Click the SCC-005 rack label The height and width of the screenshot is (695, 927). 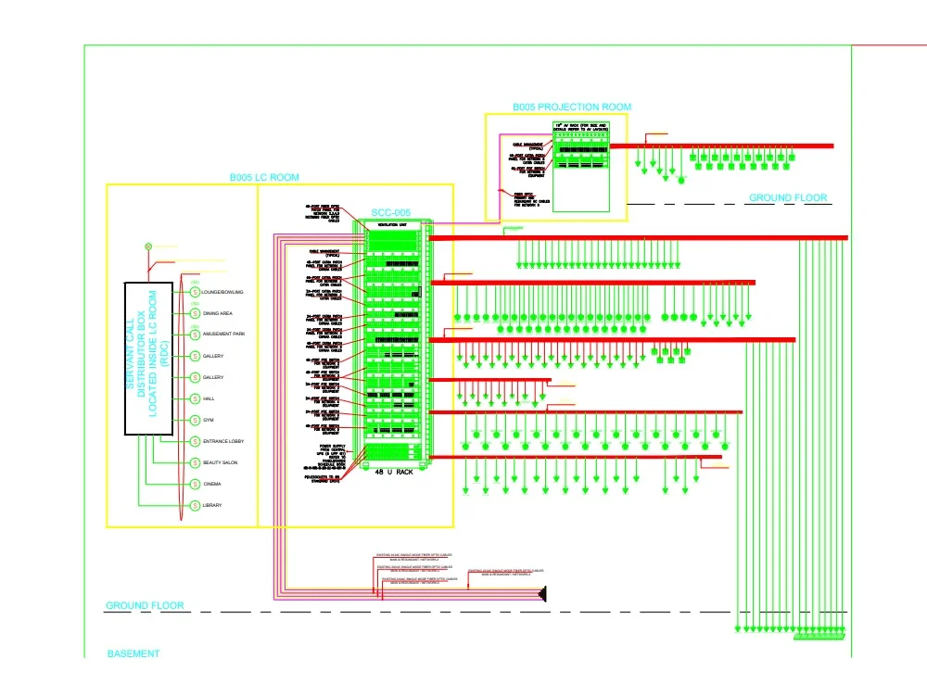[x=390, y=212]
